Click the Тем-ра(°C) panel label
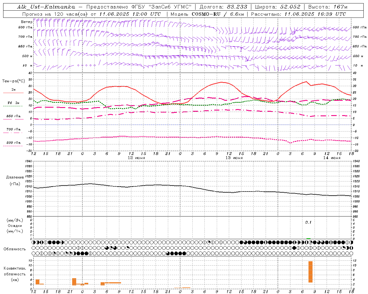The width and height of the screenshot is (368, 294). click(14, 81)
